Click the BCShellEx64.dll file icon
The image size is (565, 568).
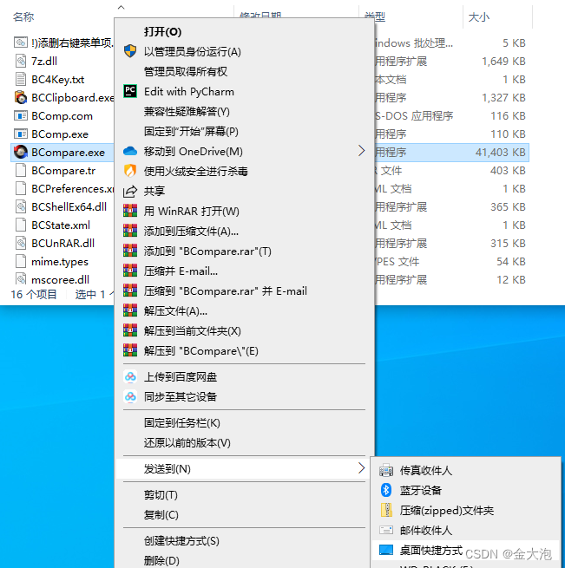21,207
